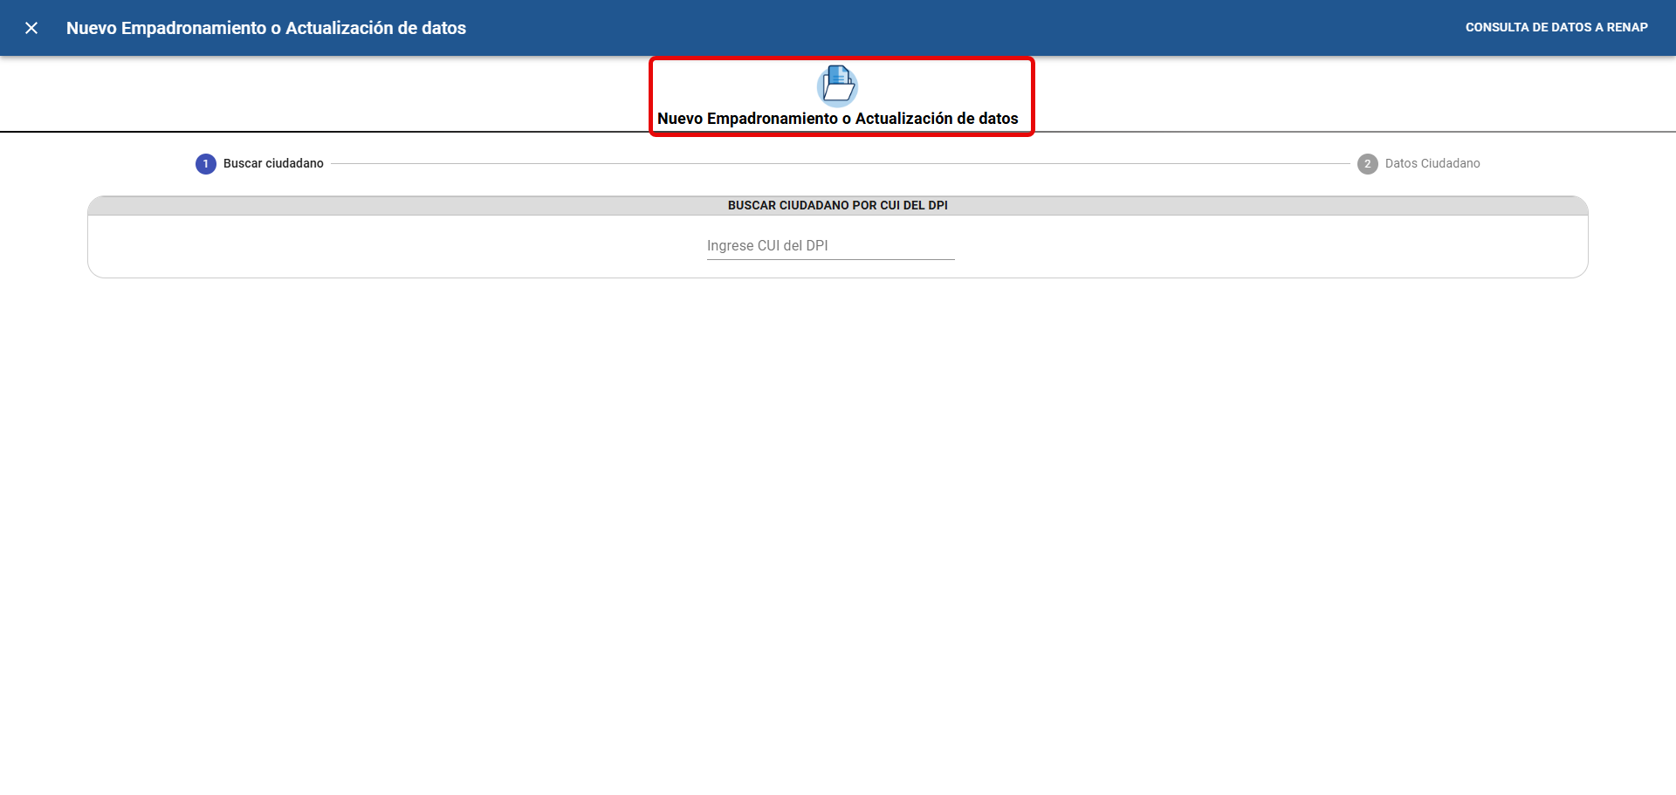Click inside the search panel left of the input
Viewport: 1676px width, 795px height.
coord(393,246)
